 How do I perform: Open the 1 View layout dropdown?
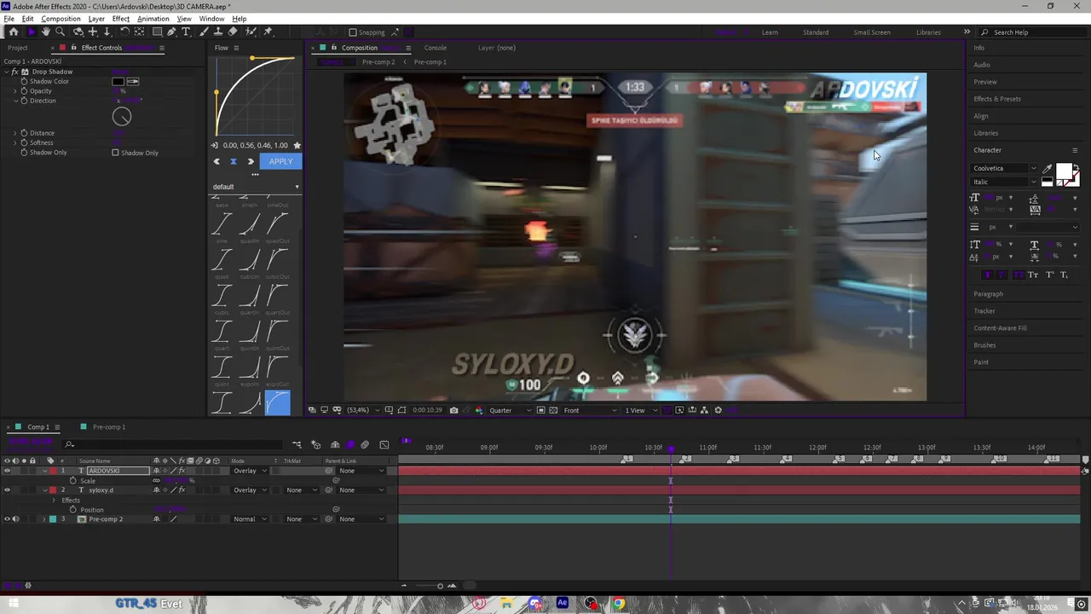(639, 410)
